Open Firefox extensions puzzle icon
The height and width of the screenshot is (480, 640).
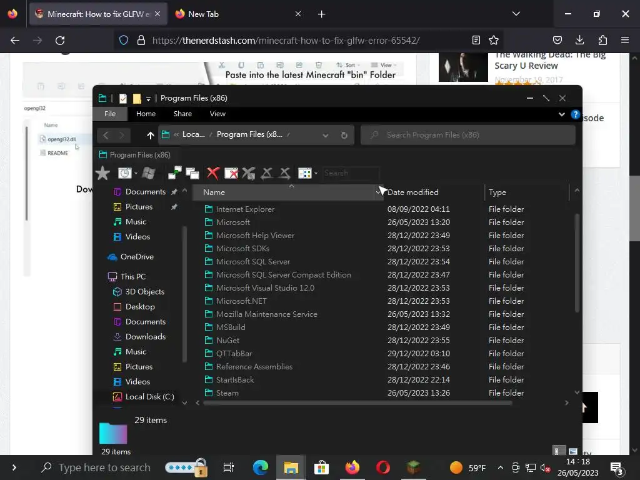click(602, 40)
